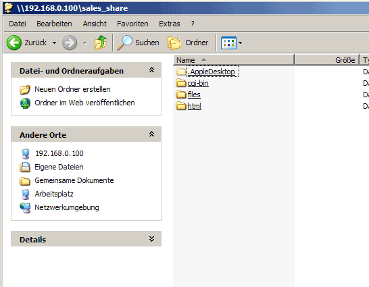Screen dimensions: 369x287
Task: Click the Arbeitsplatz computer icon
Action: tap(26, 194)
